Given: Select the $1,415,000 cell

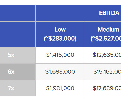Looking at the screenshot, I should pos(60,55).
